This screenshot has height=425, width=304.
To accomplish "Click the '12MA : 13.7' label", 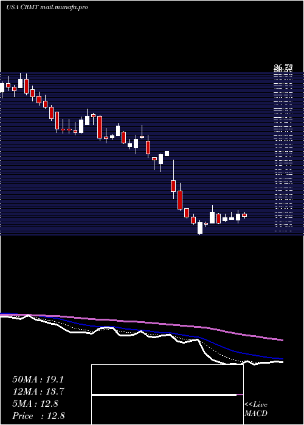I will [38, 392].
